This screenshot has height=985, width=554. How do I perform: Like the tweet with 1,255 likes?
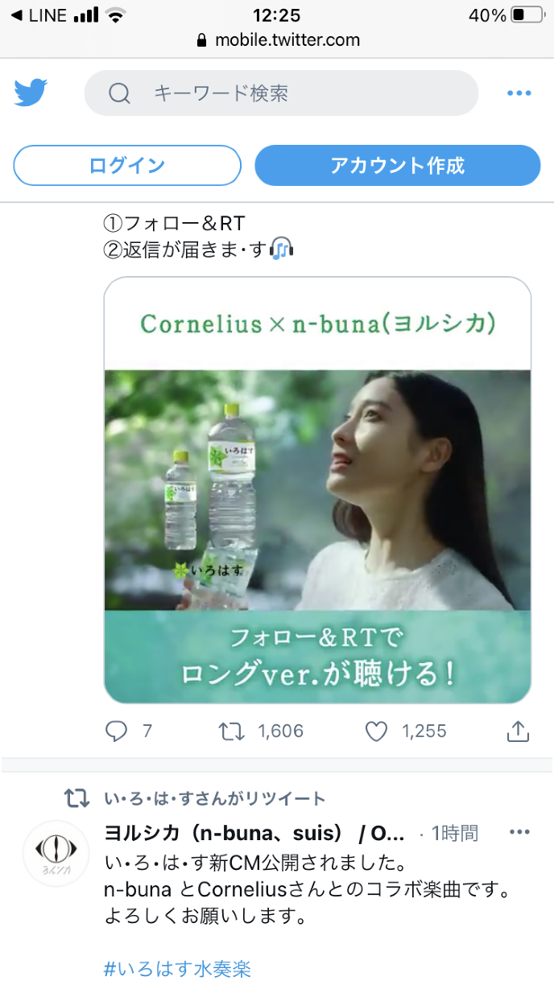pos(376,731)
